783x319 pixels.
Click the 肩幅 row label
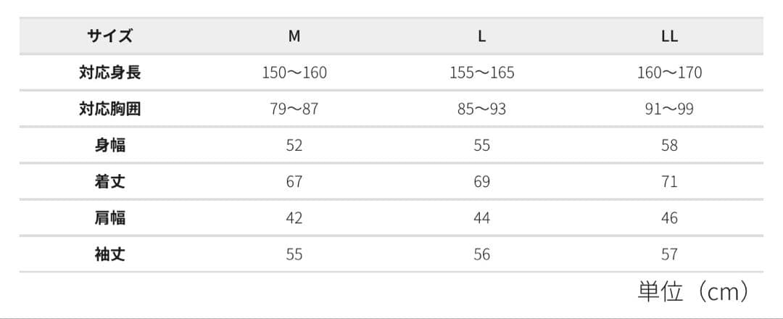[x=110, y=219]
